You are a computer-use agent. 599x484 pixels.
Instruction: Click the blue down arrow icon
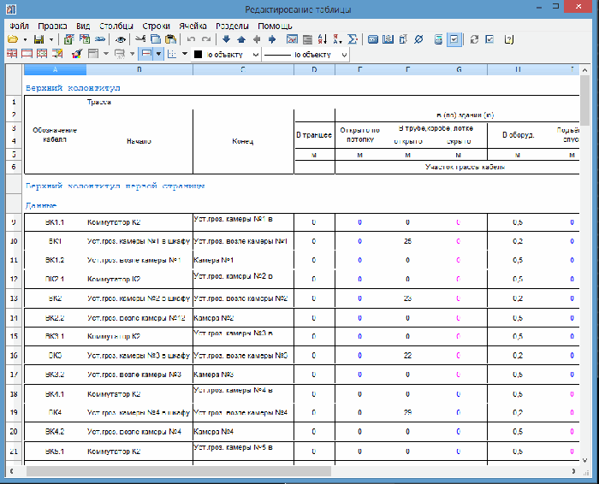coord(226,39)
